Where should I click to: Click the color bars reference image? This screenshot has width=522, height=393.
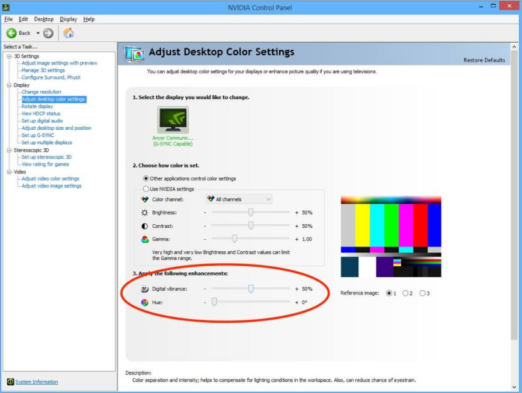tap(391, 237)
